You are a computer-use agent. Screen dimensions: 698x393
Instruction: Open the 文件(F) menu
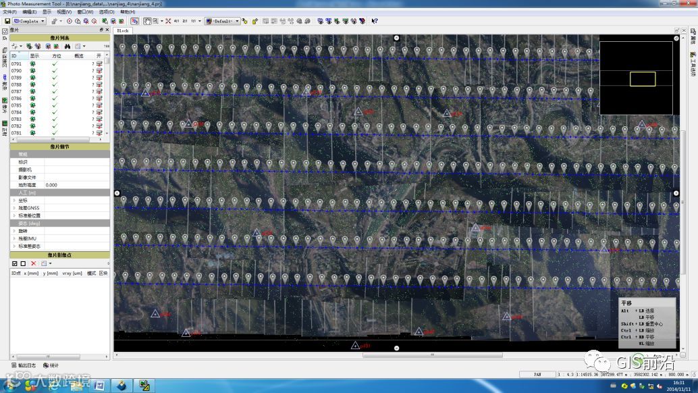click(x=10, y=11)
